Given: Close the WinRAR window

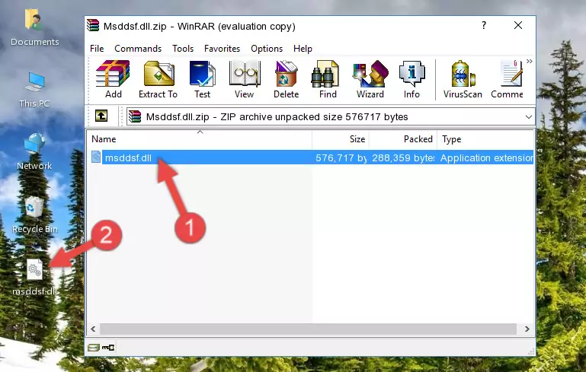Looking at the screenshot, I should click(x=518, y=25).
